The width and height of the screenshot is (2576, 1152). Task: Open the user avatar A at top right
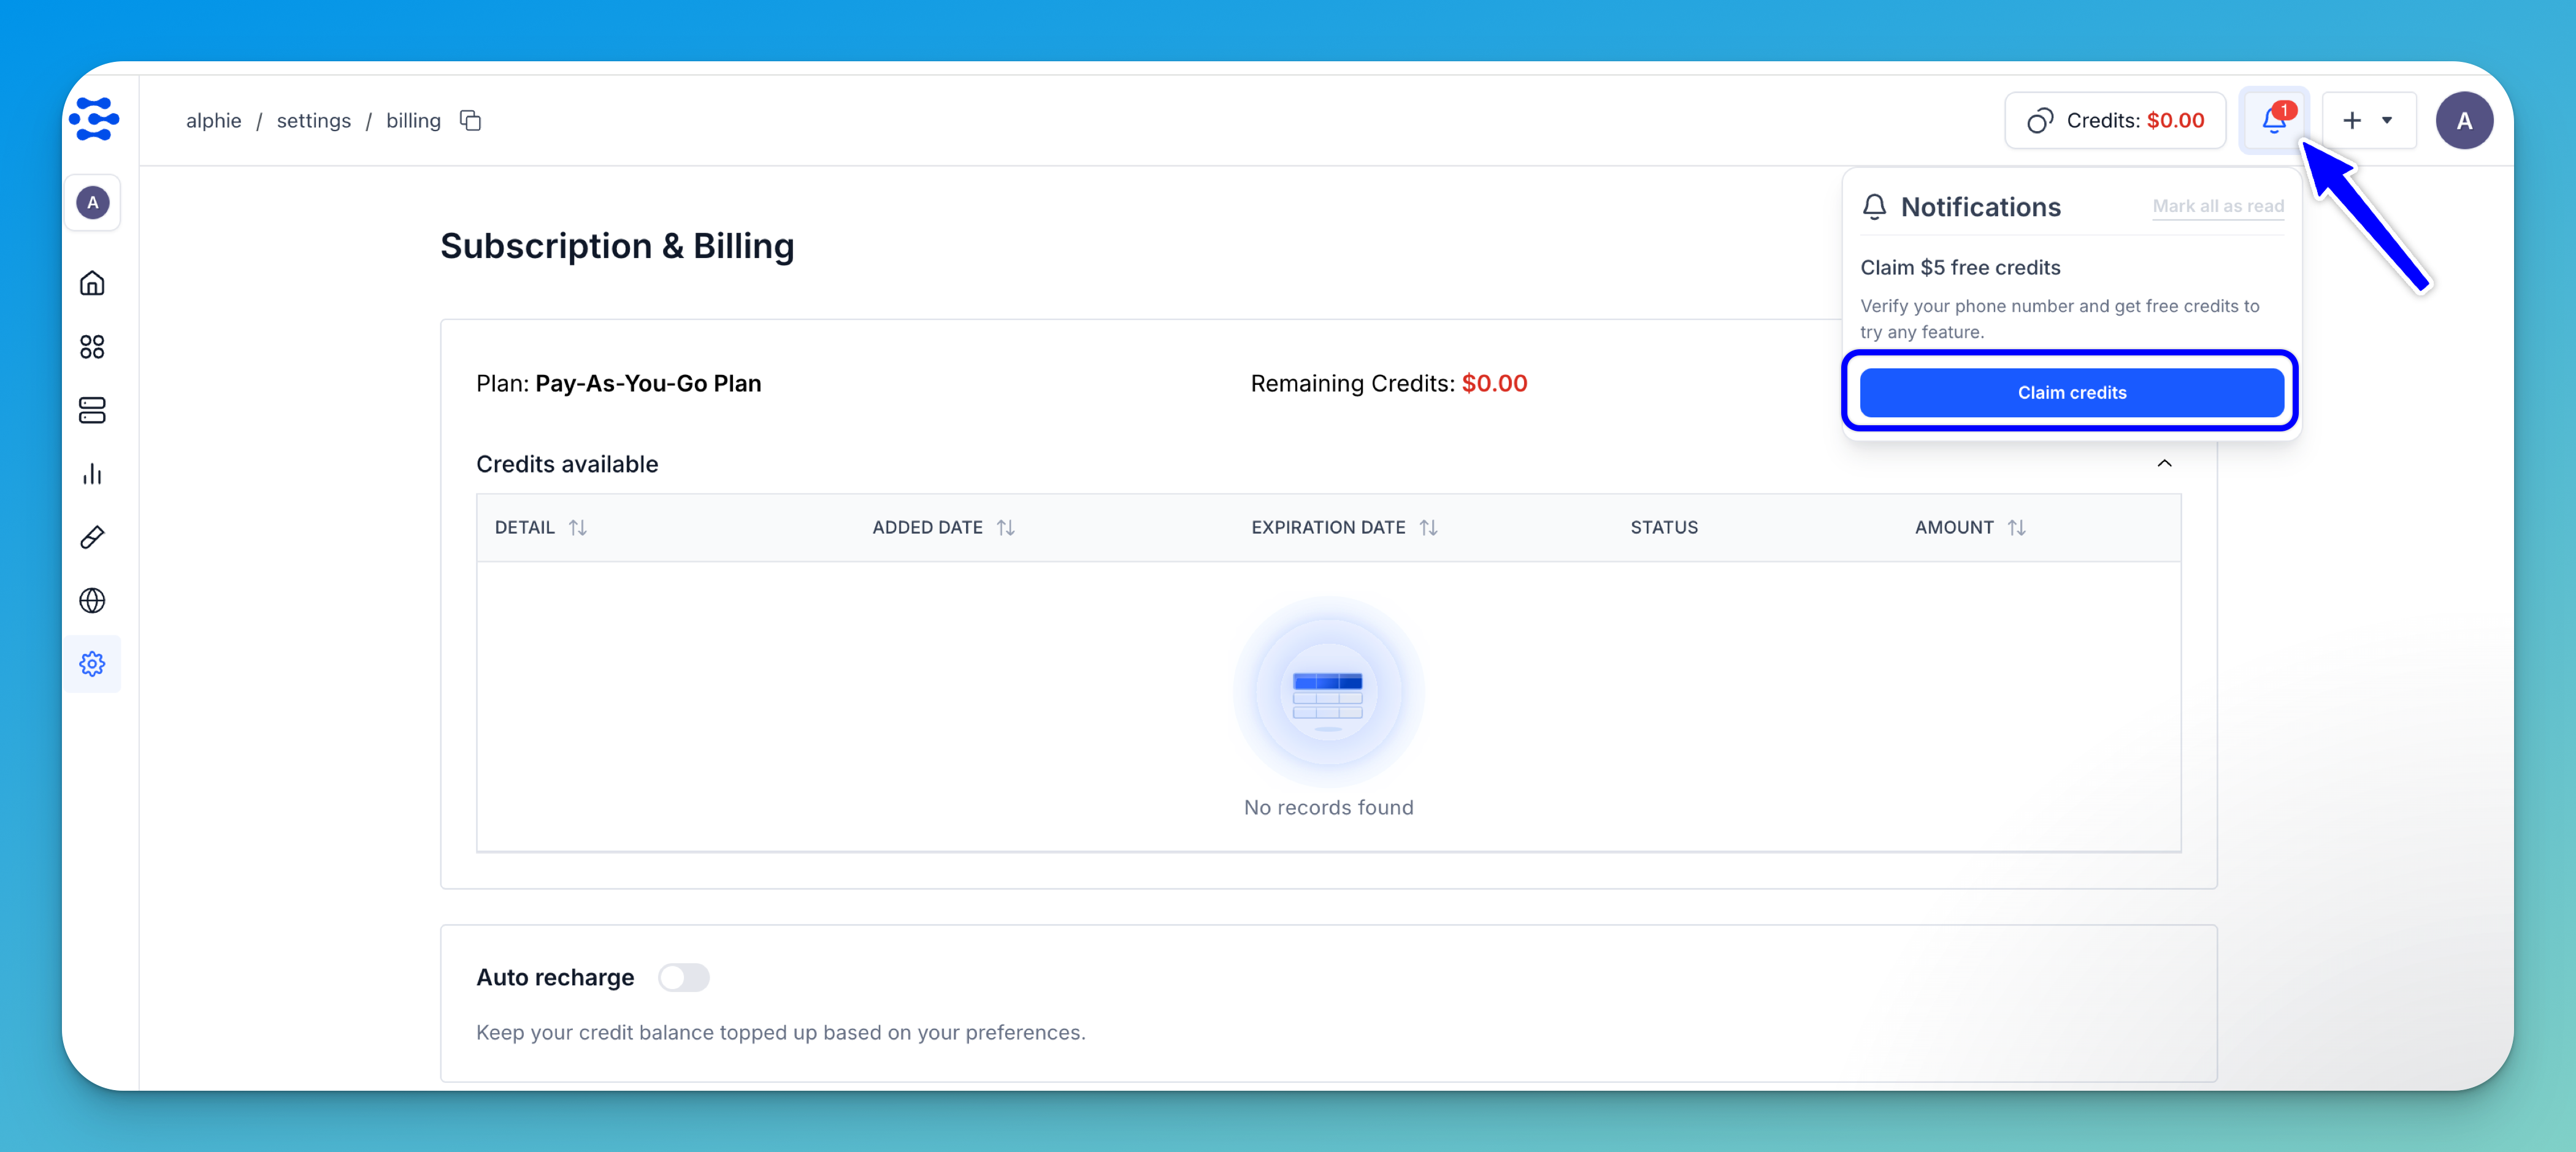tap(2463, 121)
